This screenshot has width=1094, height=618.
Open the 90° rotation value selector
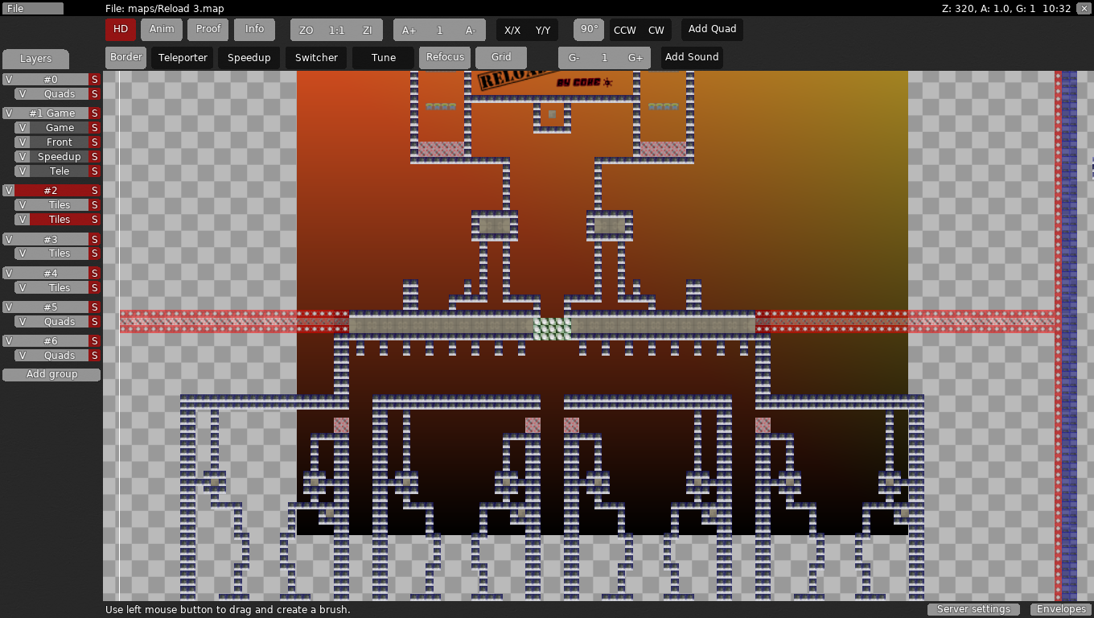click(x=589, y=30)
